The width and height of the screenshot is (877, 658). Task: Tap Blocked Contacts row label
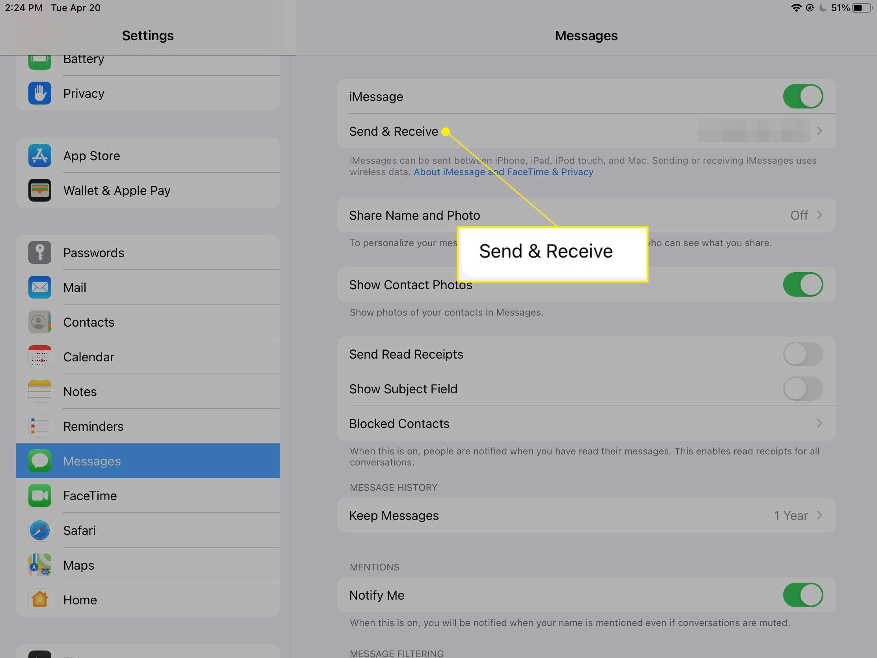coord(399,424)
